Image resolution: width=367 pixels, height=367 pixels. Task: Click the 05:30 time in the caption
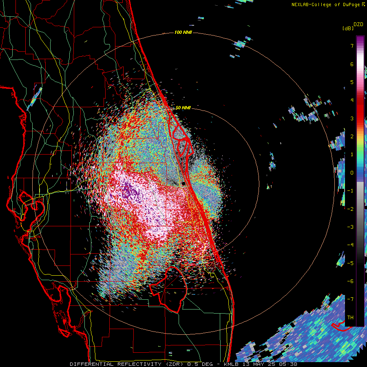coord(288,364)
